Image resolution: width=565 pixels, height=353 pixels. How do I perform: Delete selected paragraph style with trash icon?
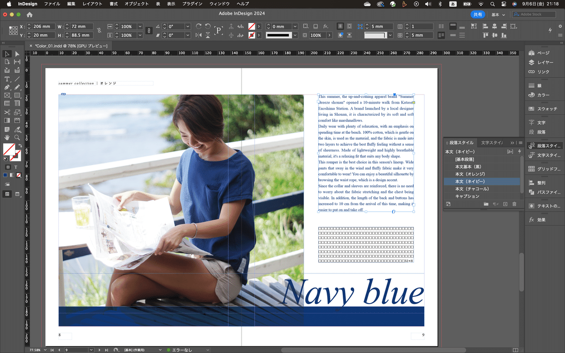[x=514, y=204]
